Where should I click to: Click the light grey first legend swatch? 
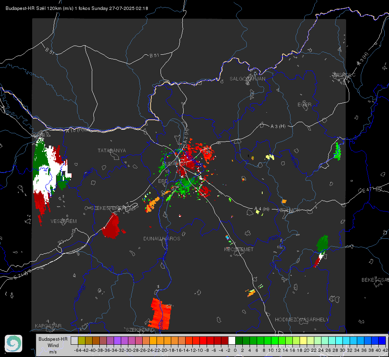coord(74,340)
